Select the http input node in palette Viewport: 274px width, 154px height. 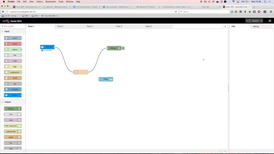click(13, 67)
